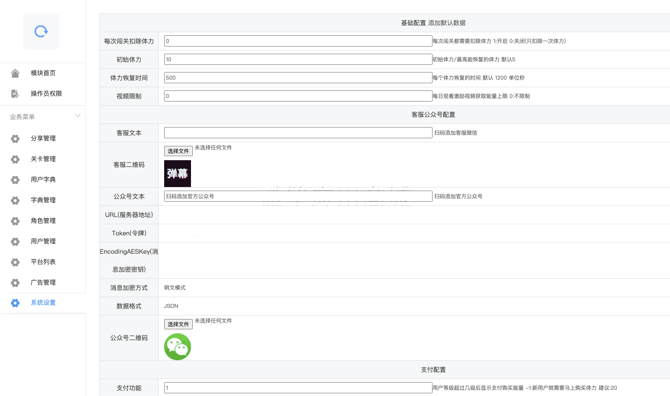The width and height of the screenshot is (670, 396).
Task: Click the 消息加密方式 label
Action: tap(129, 288)
